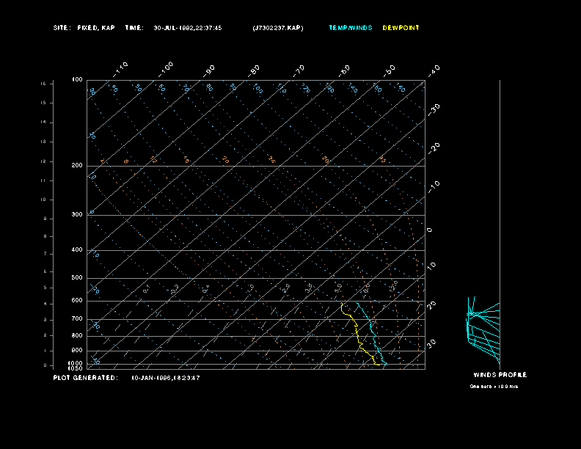This screenshot has width=581, height=449.
Task: Click the yellow DEWPOINT legend label
Action: pos(401,28)
